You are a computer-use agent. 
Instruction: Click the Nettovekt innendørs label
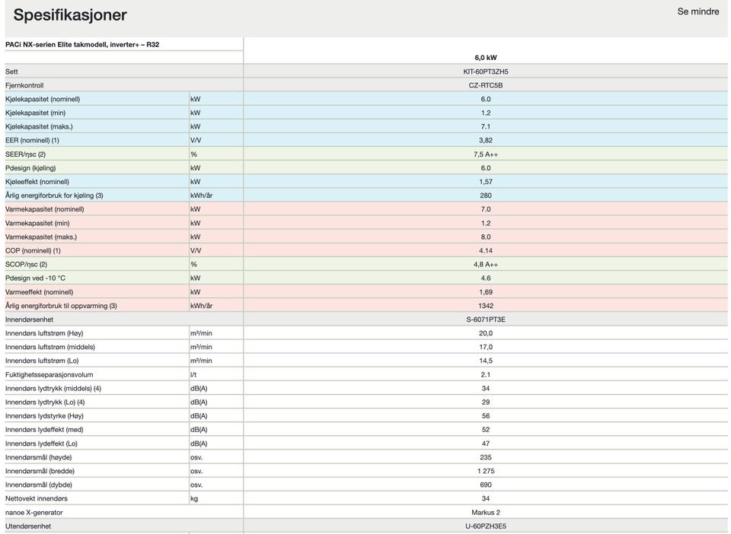pyautogui.click(x=37, y=498)
